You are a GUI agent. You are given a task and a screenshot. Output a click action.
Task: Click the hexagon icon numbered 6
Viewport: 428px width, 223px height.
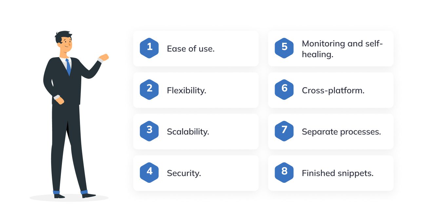[x=284, y=89]
